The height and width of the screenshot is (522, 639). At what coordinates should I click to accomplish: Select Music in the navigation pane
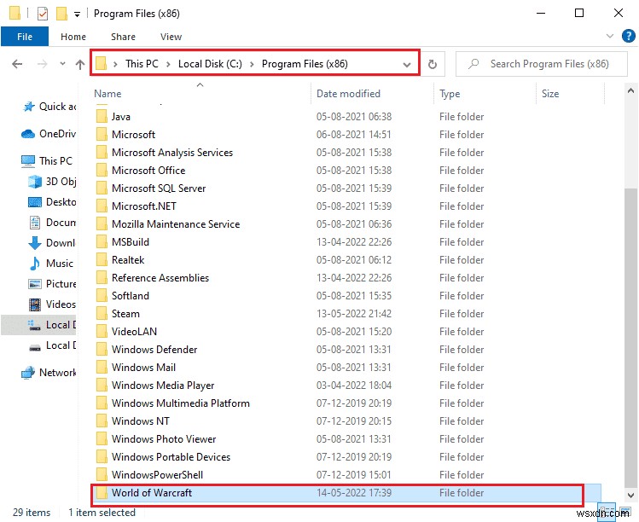[51, 264]
